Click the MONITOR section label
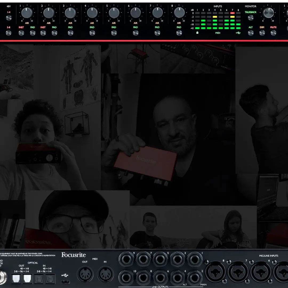The height and width of the screenshot is (288, 288). [x=250, y=6]
